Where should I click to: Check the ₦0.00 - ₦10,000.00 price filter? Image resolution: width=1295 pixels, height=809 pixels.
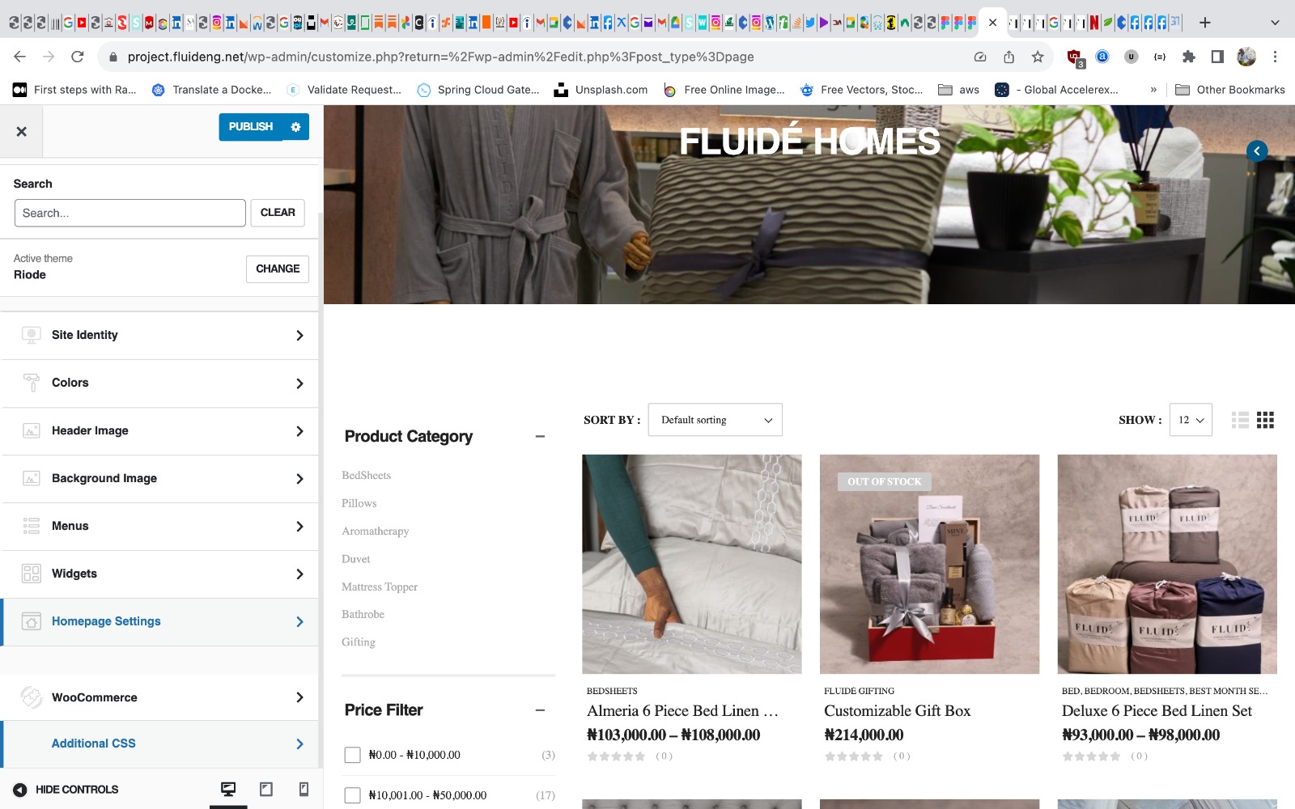click(353, 755)
